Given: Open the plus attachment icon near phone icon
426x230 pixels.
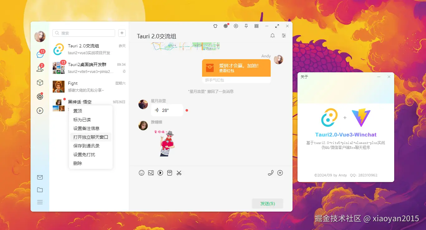Looking at the screenshot, I should (x=280, y=173).
